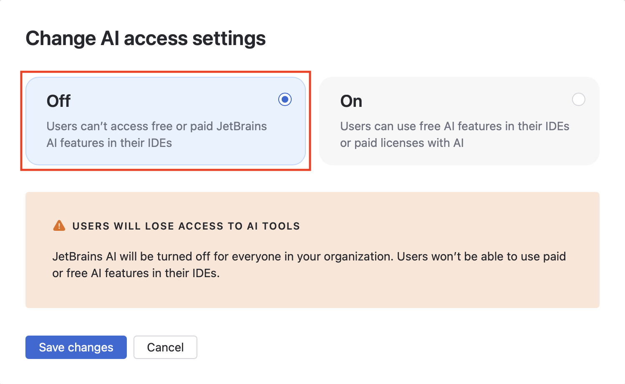
Task: Click "AI features in their IDEs" line in Off card
Action: (109, 143)
